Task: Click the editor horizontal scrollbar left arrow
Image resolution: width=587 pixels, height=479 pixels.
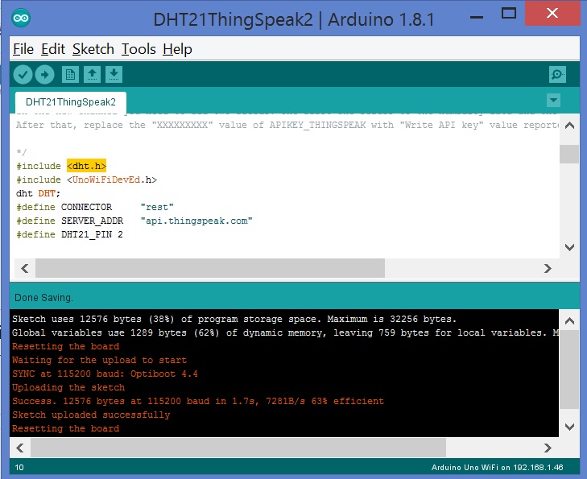Action: 25,268
